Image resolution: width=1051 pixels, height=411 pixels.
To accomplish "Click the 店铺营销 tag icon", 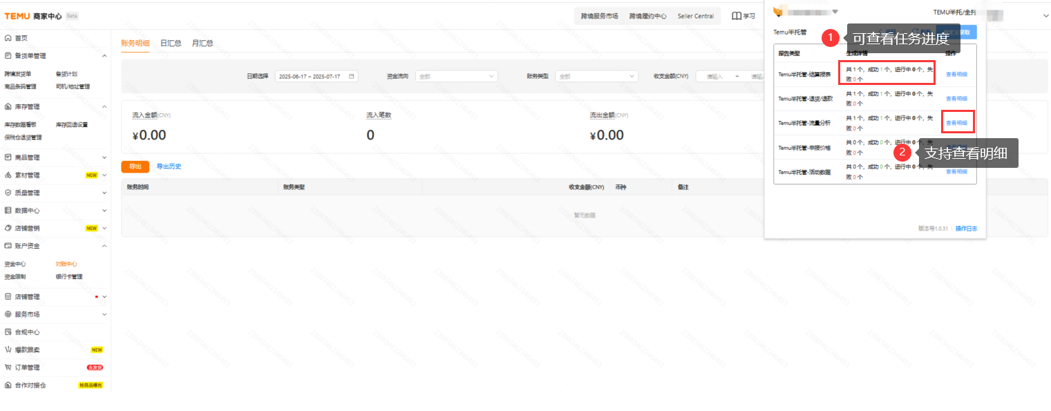I will [8, 228].
